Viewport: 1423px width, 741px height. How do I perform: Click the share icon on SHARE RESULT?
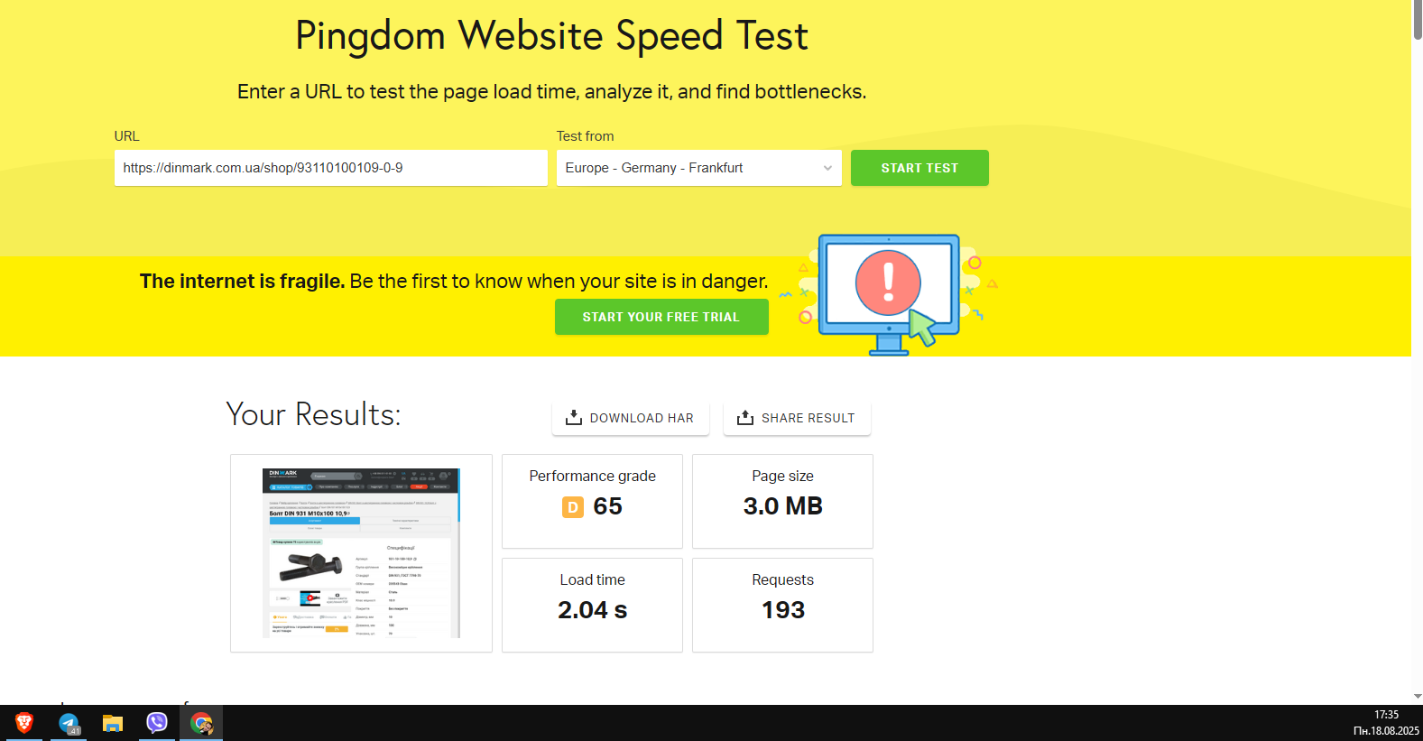pos(745,417)
